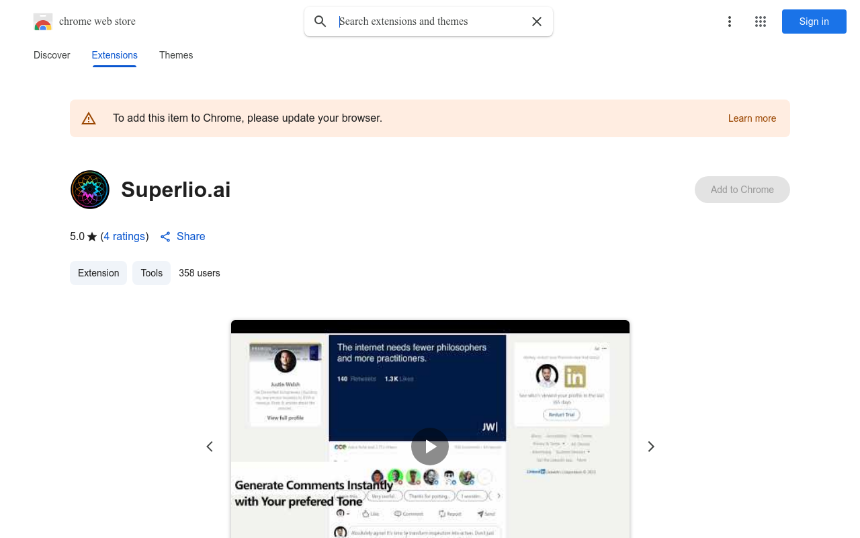Click the Superlio.ai heading text

pyautogui.click(x=176, y=190)
